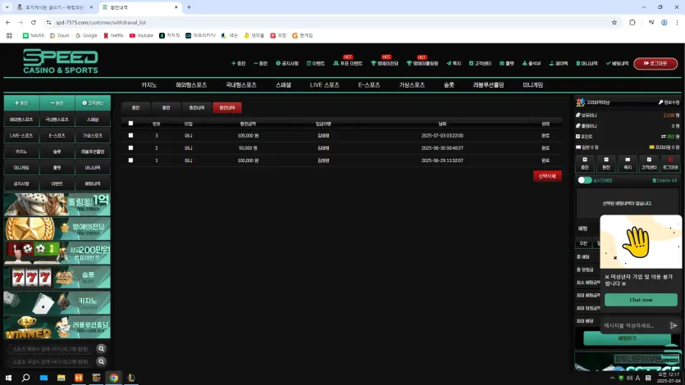Open 레볼루션홀덤 in main navigation bar
This screenshot has height=385, width=685.
coord(488,85)
